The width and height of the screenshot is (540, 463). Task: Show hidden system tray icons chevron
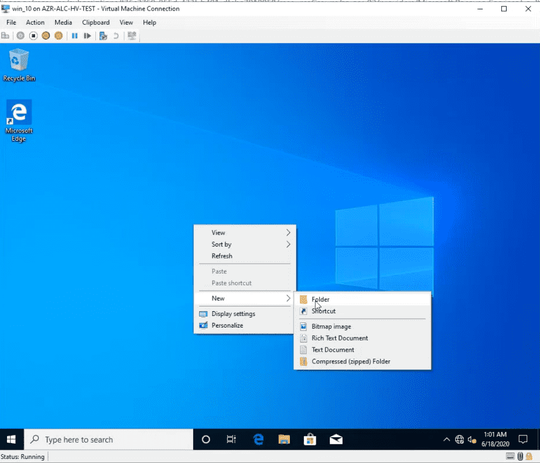(x=446, y=439)
